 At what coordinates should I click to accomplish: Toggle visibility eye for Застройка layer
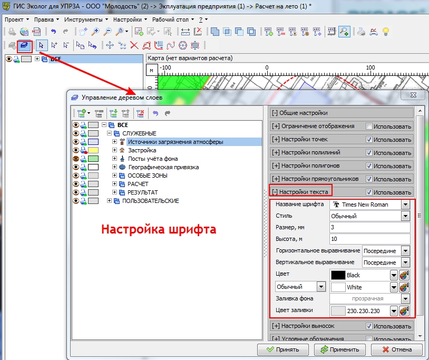[75, 150]
